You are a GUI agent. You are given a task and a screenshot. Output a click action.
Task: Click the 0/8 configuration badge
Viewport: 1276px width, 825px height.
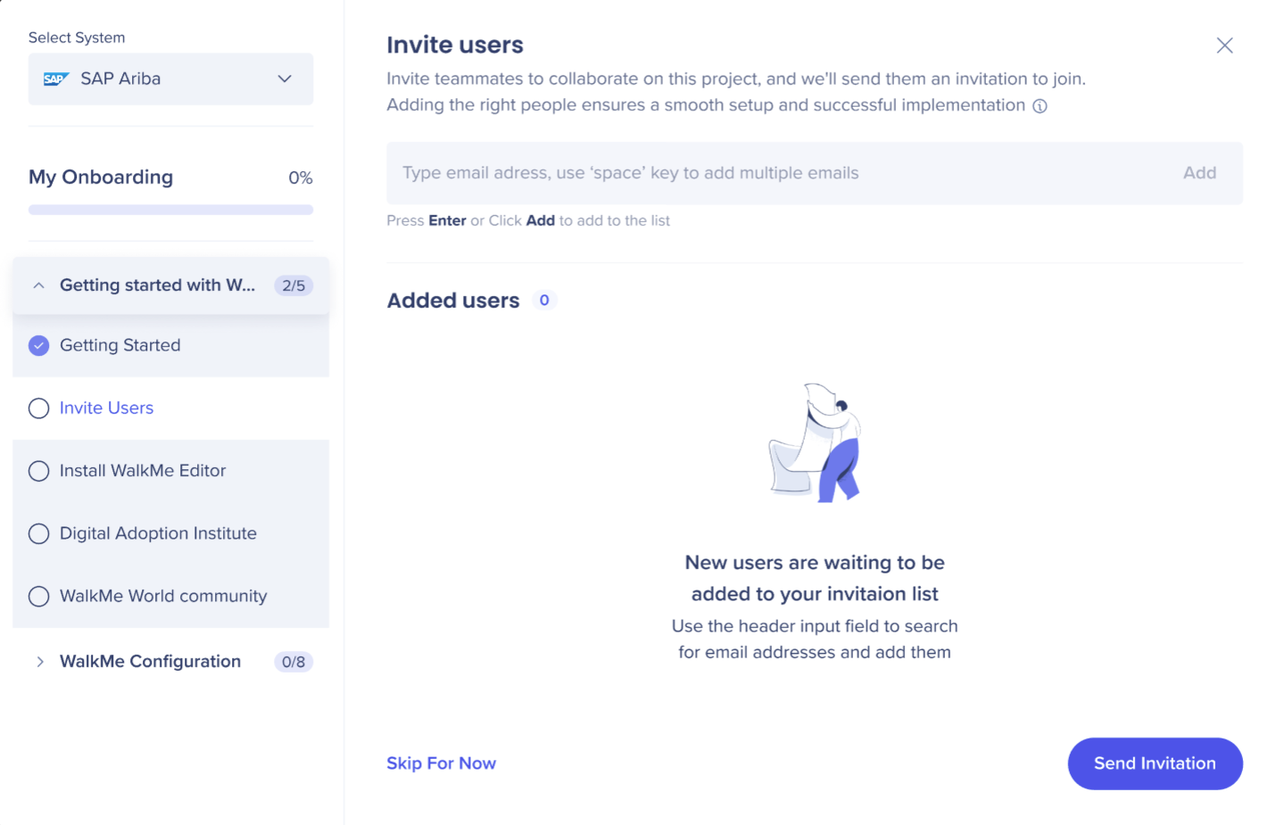point(293,662)
